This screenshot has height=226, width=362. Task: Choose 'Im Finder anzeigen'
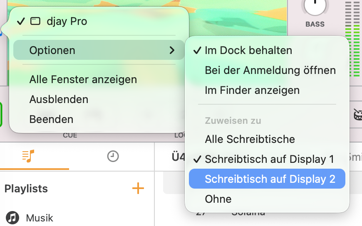(252, 90)
